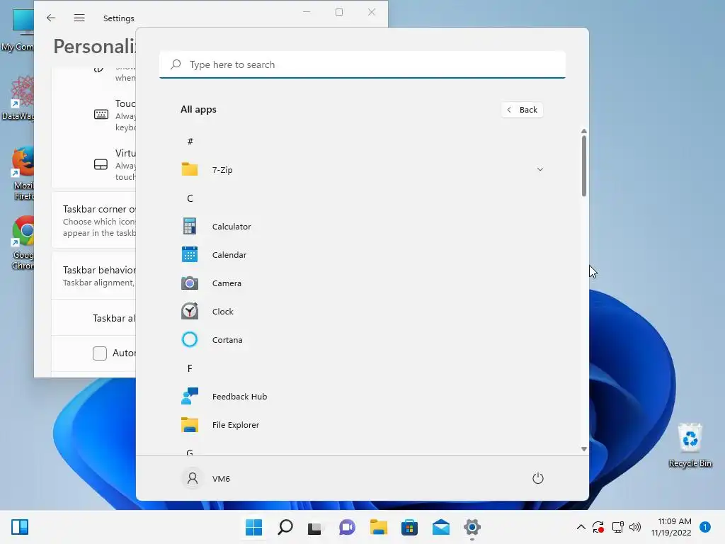Open the notification badge in tray
This screenshot has width=725, height=544.
point(705,527)
